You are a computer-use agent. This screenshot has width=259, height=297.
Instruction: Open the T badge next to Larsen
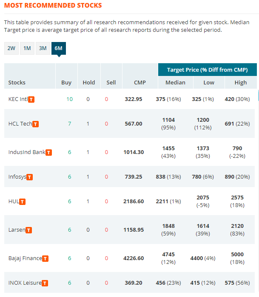pyautogui.click(x=28, y=230)
